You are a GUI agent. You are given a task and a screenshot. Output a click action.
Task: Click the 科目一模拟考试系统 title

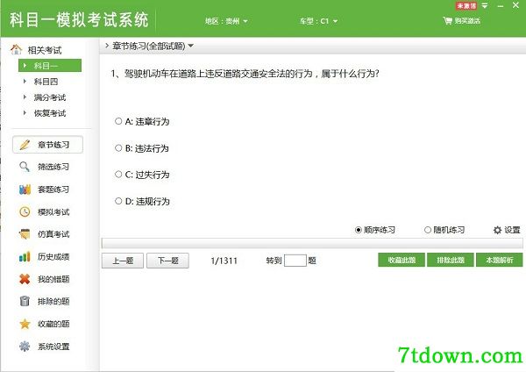[79, 20]
